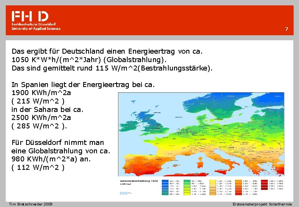Click Ireland on the radiation map
This screenshot has width=299, height=207.
[x=129, y=126]
